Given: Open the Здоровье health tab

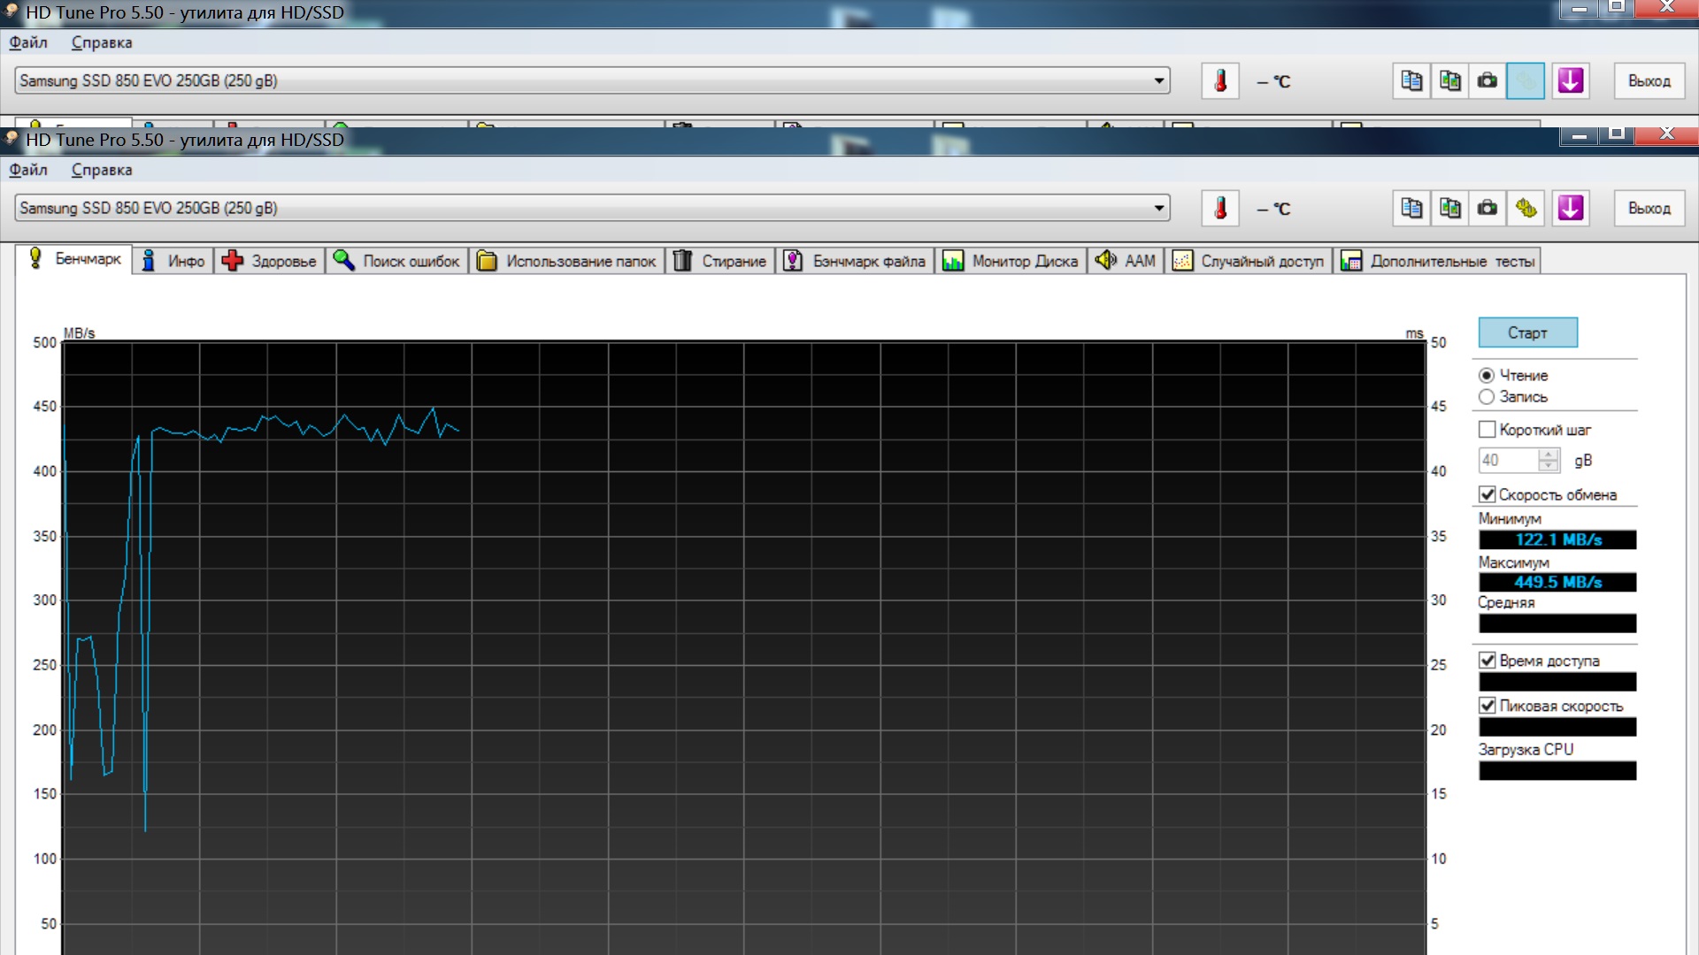Looking at the screenshot, I should (270, 261).
